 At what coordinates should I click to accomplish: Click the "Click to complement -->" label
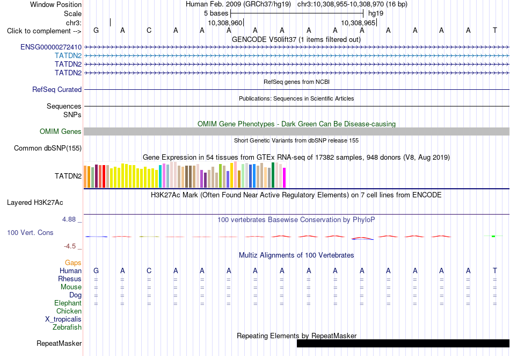click(x=44, y=31)
